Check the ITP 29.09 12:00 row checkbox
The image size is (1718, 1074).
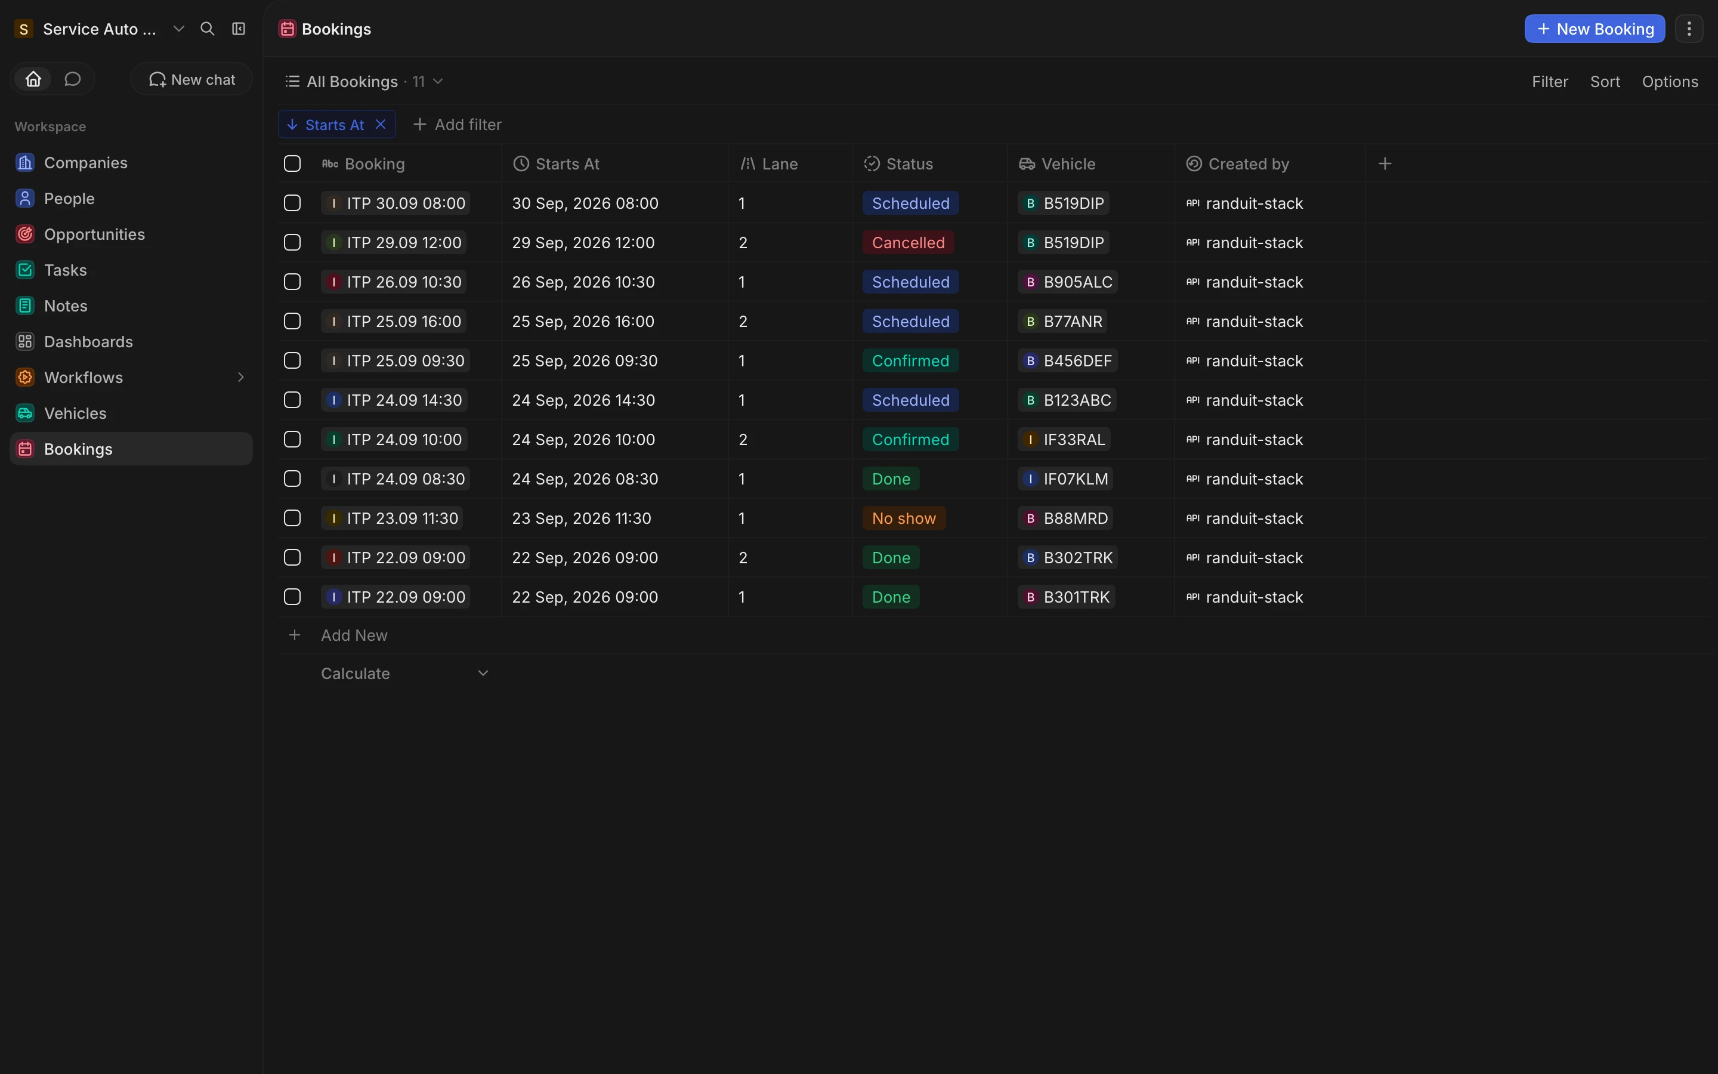[292, 243]
